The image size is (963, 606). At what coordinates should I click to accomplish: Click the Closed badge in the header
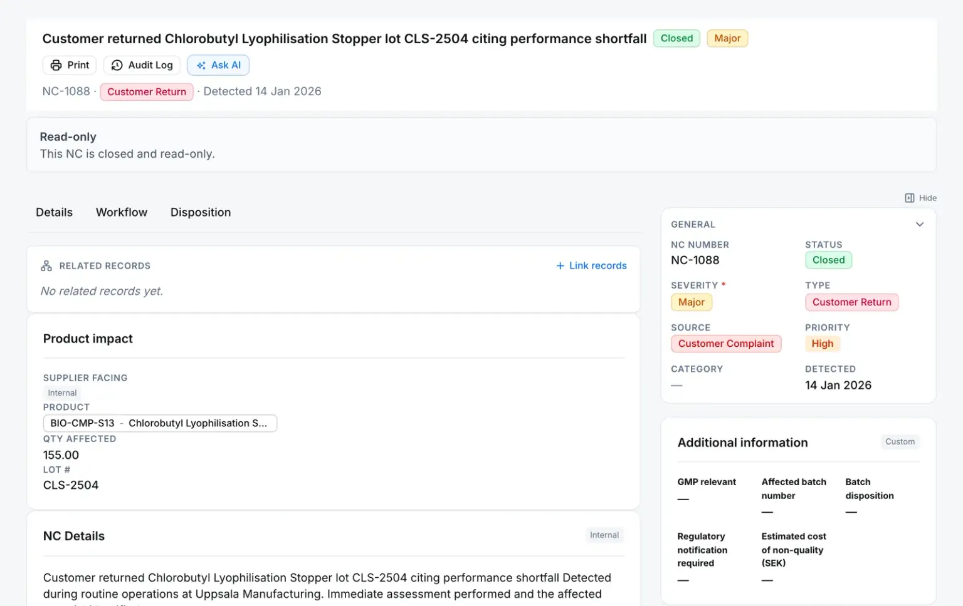coord(676,38)
